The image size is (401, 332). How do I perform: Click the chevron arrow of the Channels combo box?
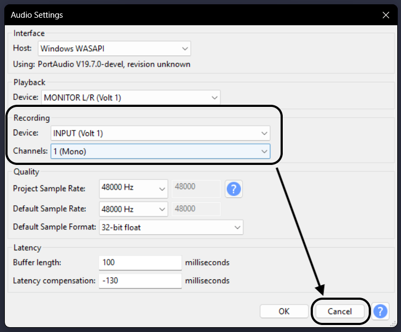pyautogui.click(x=264, y=151)
